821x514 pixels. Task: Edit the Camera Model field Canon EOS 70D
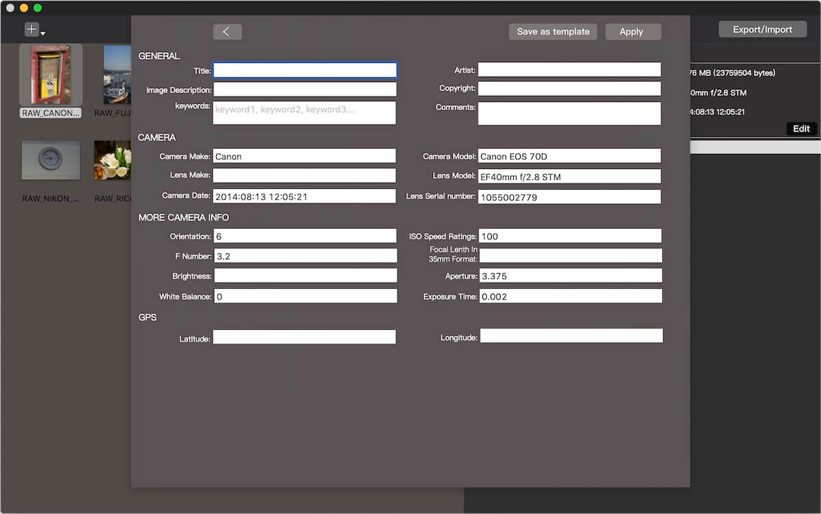569,156
